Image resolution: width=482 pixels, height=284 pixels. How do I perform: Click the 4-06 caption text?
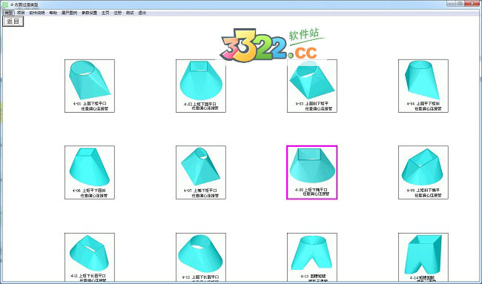90,193
